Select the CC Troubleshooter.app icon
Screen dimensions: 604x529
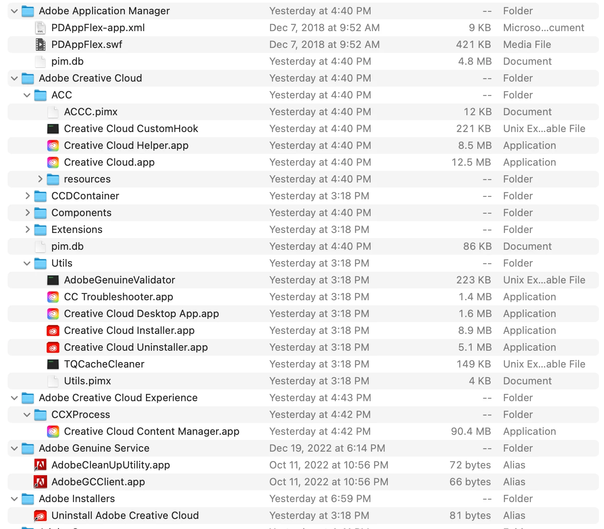[x=53, y=297]
